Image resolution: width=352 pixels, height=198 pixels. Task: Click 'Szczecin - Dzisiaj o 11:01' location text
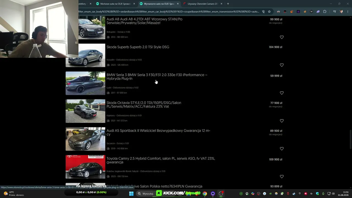click(x=118, y=143)
